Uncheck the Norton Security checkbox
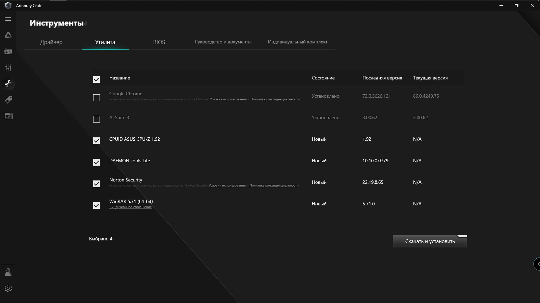 click(97, 184)
